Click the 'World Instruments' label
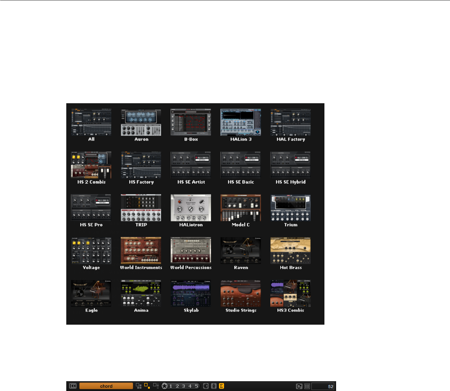 pyautogui.click(x=141, y=268)
